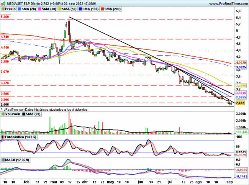Click the 2,782 current price tag
The width and height of the screenshot is (249, 185).
tap(240, 103)
